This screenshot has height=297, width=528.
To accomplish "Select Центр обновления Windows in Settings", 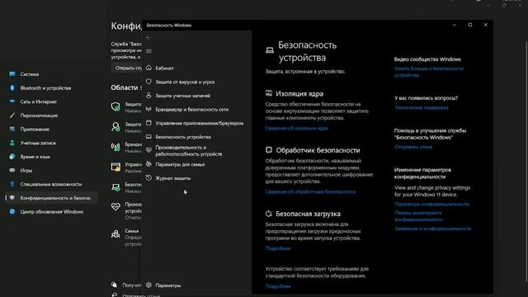I will pos(51,212).
